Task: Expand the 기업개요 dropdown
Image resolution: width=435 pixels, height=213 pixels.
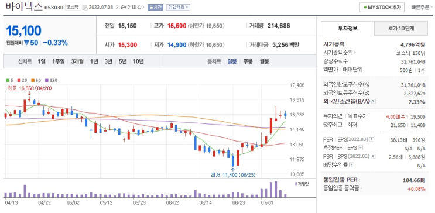Action: [178, 8]
